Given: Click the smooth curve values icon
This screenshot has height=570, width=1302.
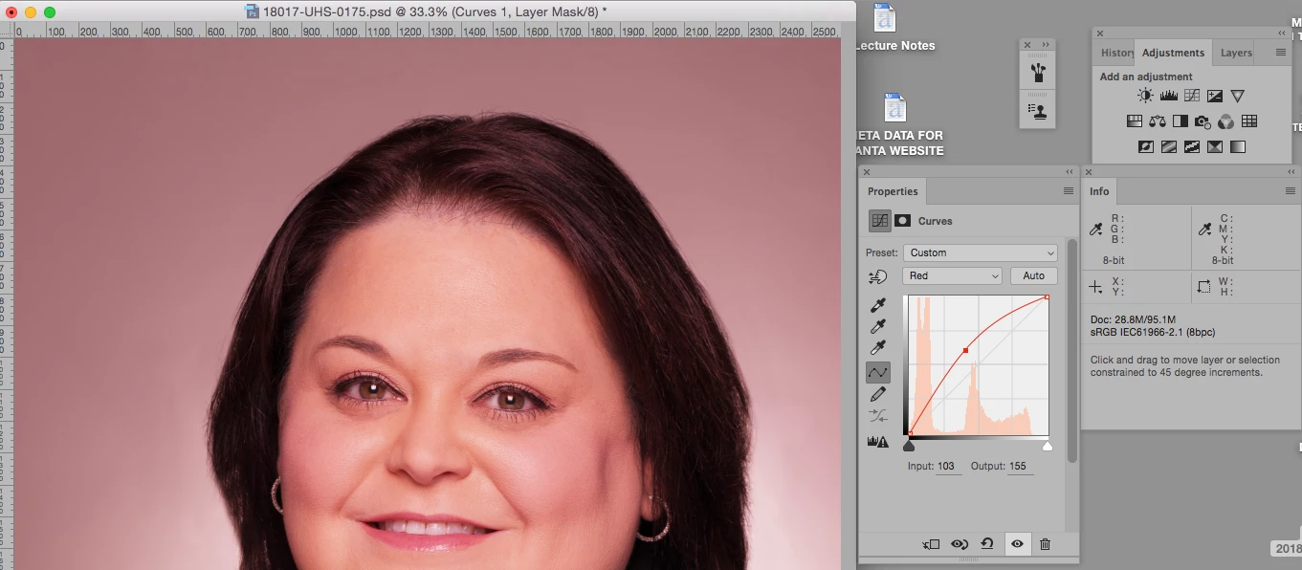Looking at the screenshot, I should [x=877, y=416].
